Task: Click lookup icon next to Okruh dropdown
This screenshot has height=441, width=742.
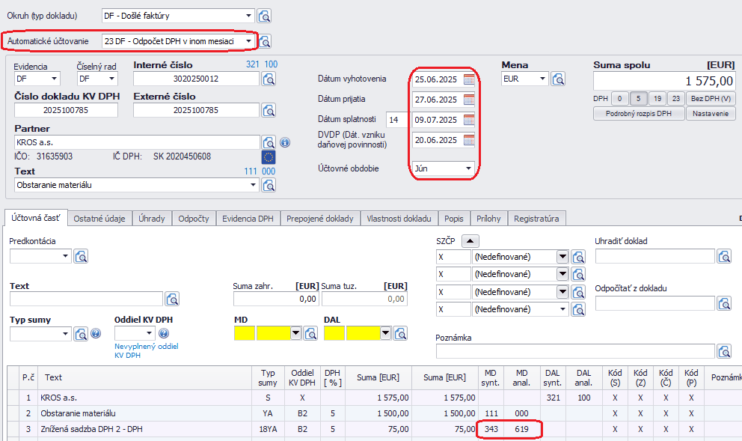Action: point(265,16)
